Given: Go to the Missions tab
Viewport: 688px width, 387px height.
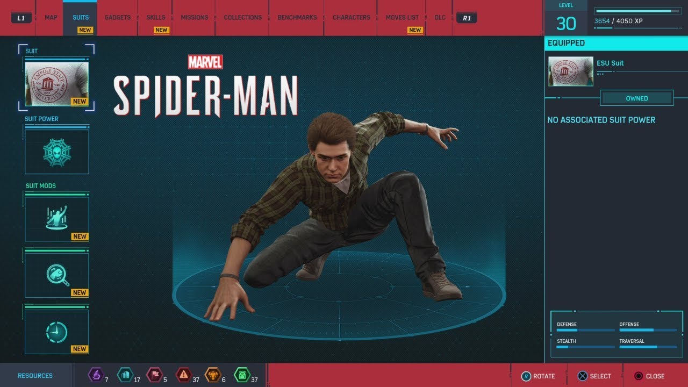Looking at the screenshot, I should pos(195,17).
